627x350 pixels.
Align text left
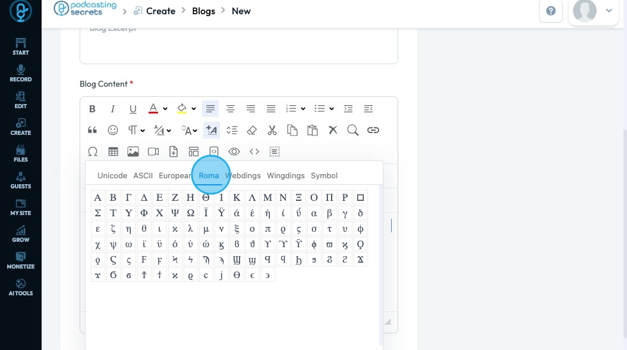(210, 109)
